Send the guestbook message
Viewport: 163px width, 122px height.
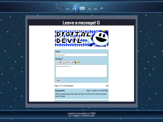(59, 80)
